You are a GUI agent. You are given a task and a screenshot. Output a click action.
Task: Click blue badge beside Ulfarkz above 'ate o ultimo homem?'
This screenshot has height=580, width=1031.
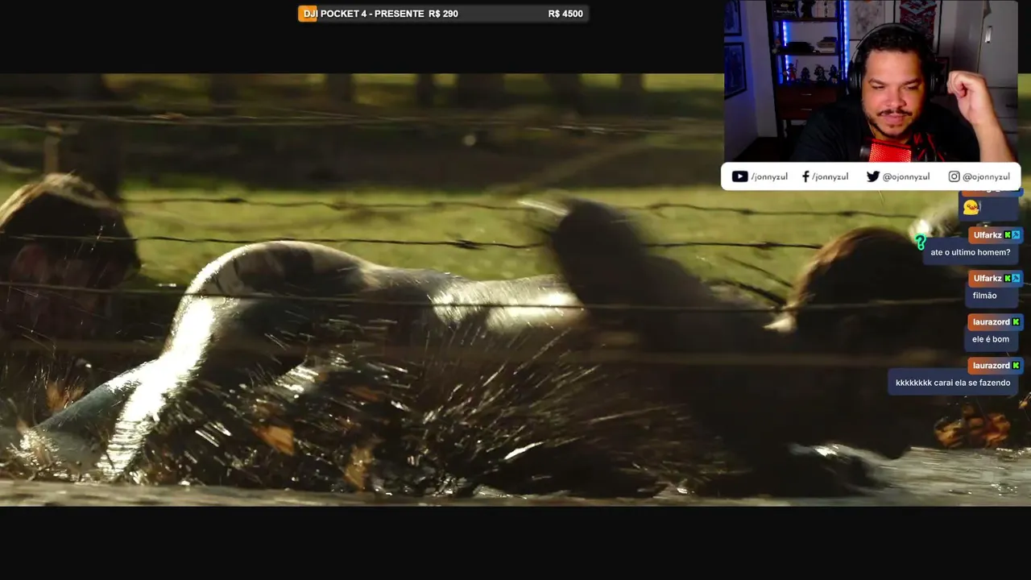pos(1017,235)
